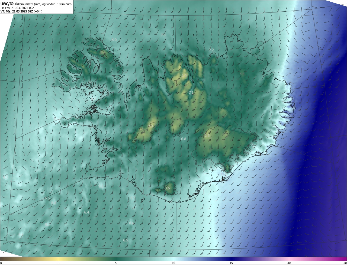Click the 2.6 value label
This screenshot has height=265, width=347.
click(207, 135)
